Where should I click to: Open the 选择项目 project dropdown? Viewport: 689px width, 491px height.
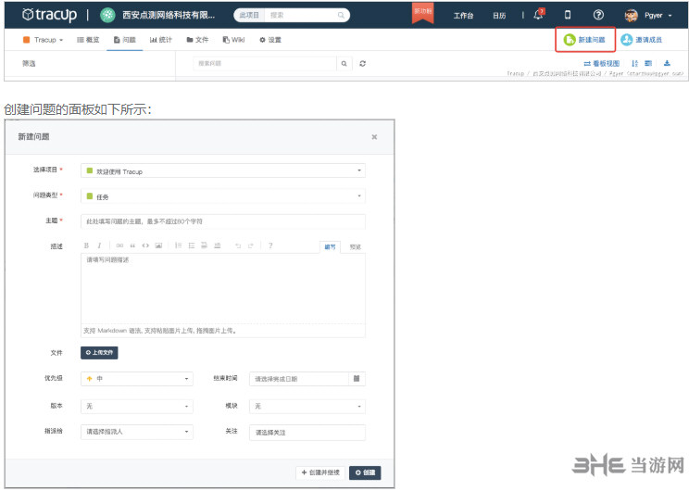[223, 170]
